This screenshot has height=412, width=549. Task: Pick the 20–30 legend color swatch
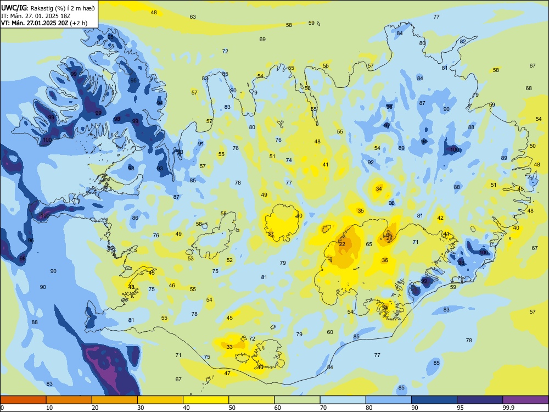click(x=115, y=400)
